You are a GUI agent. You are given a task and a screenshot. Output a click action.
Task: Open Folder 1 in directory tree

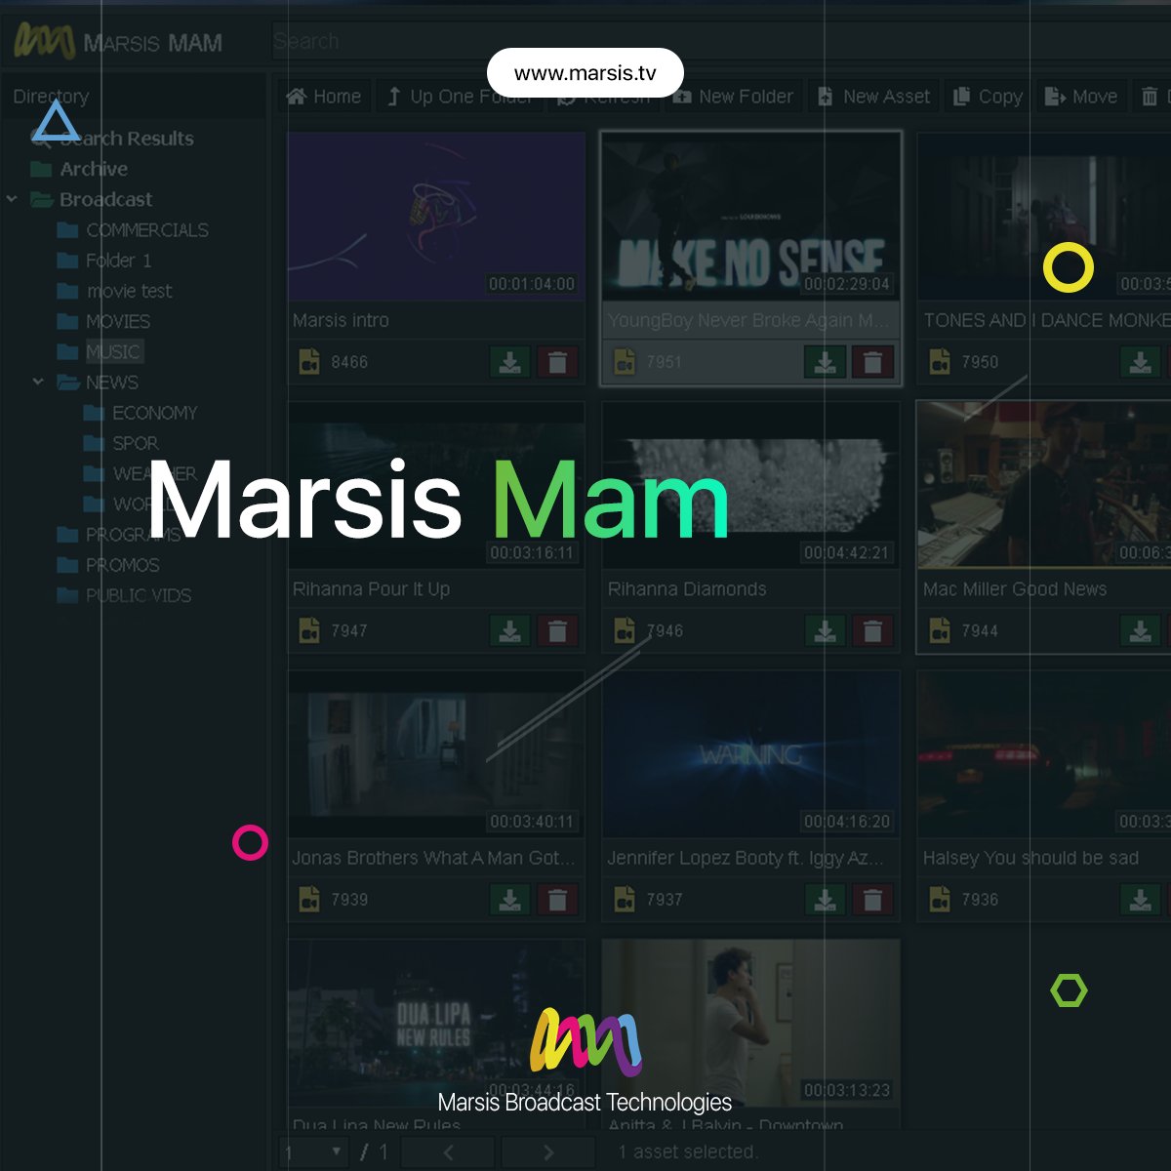point(118,261)
